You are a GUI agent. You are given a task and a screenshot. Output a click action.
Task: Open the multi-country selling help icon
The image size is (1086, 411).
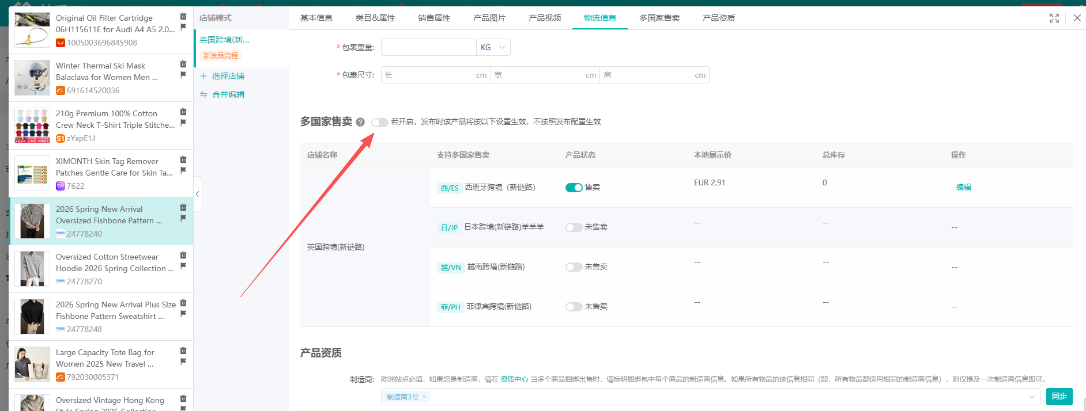pyautogui.click(x=360, y=122)
